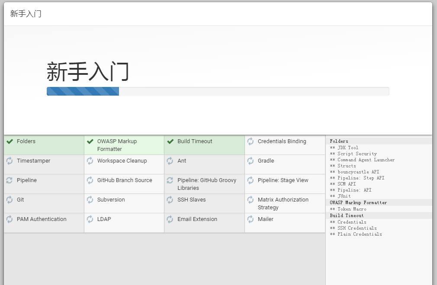The width and height of the screenshot is (437, 285).
Task: Click the Gradle plugin label
Action: click(x=266, y=161)
